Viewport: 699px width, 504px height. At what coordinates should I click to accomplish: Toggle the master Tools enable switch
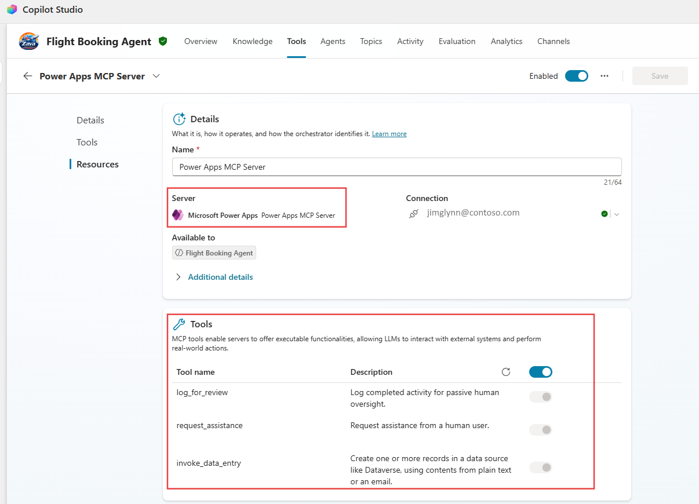click(540, 371)
